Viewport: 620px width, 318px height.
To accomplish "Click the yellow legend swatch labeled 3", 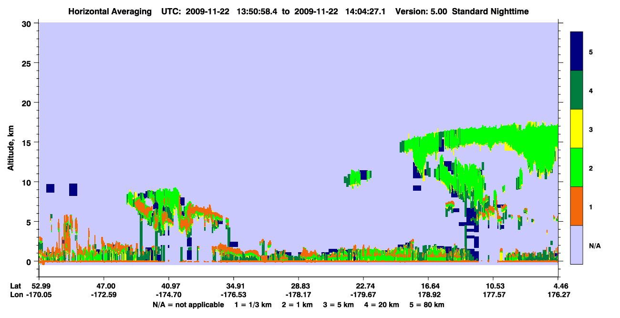I will [577, 129].
